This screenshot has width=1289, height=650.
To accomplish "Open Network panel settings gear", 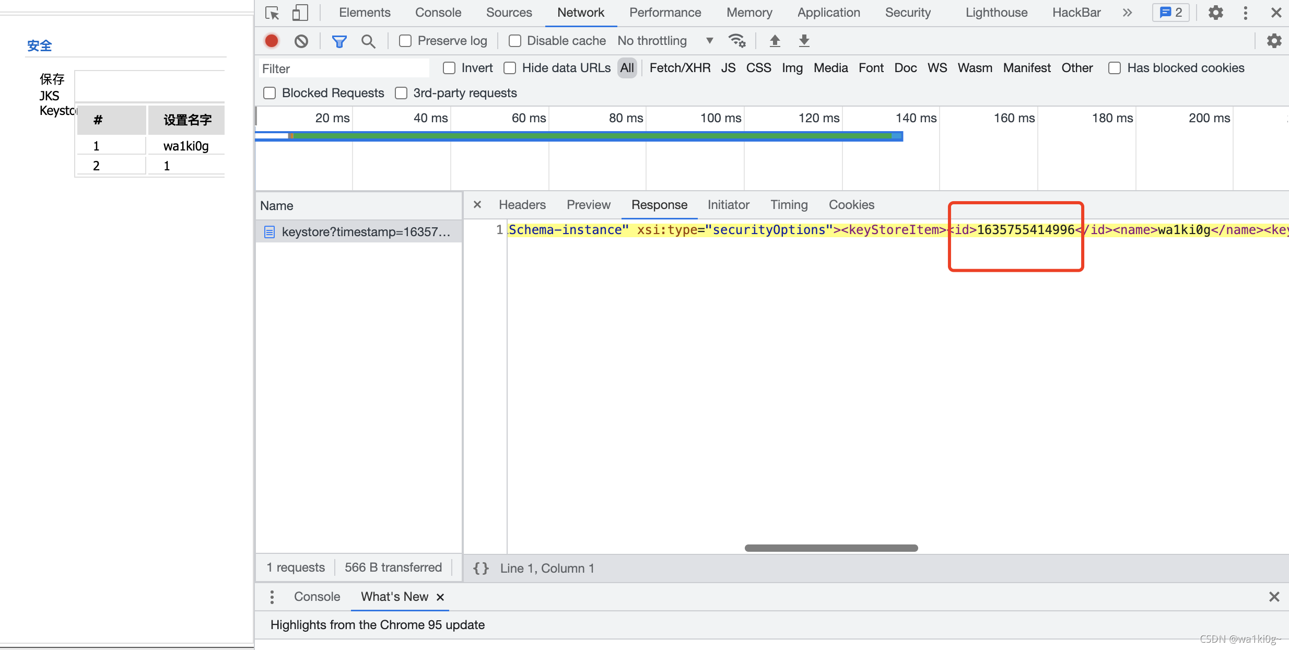I will pyautogui.click(x=1274, y=41).
